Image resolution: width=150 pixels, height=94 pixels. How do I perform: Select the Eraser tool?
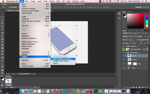coord(2,45)
